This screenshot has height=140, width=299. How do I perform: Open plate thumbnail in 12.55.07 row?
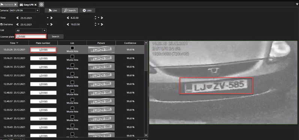(x=101, y=84)
